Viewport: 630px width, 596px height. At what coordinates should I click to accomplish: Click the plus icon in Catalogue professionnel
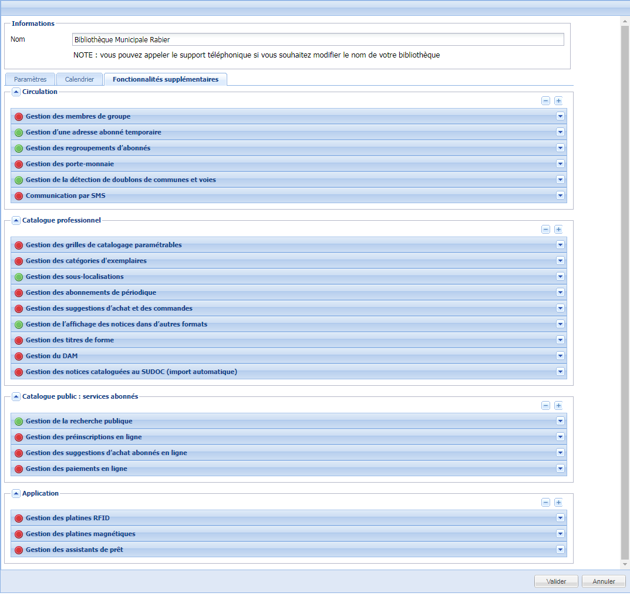point(558,230)
